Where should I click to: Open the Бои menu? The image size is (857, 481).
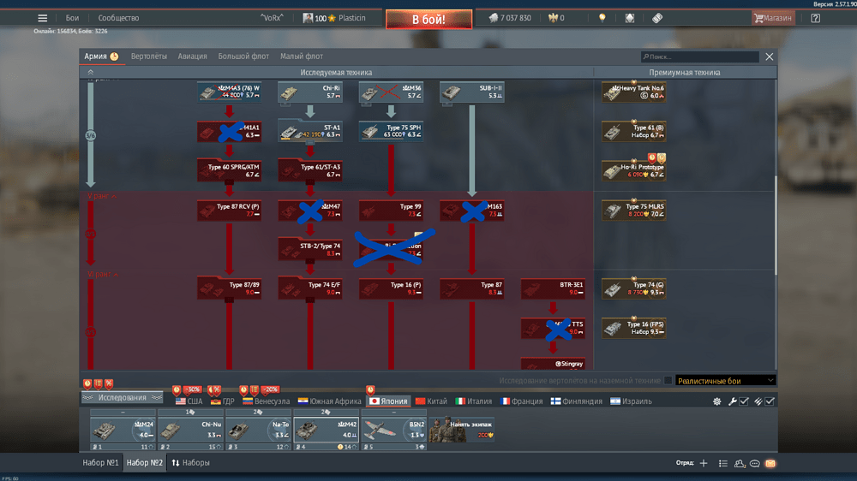click(72, 18)
